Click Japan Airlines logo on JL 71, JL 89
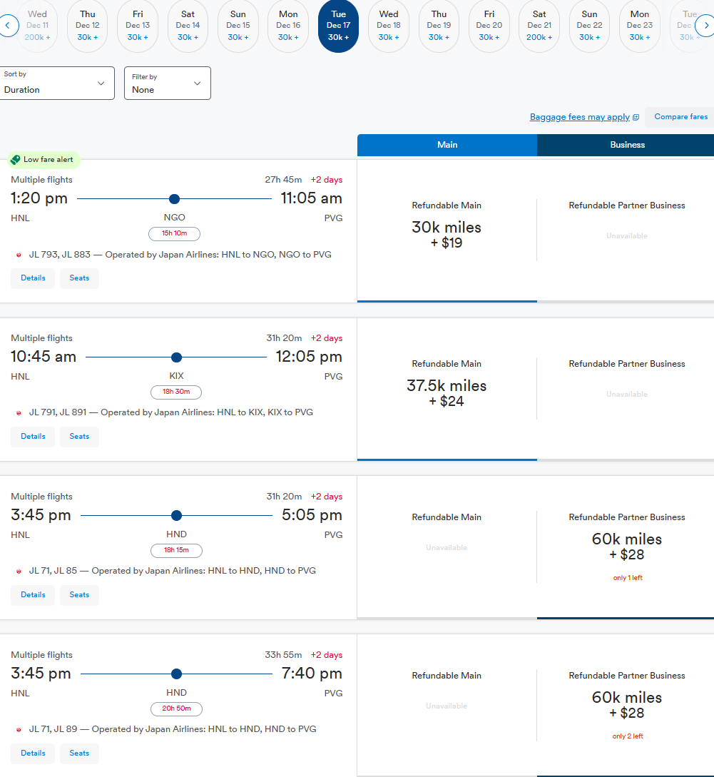714x777 pixels. [x=19, y=730]
